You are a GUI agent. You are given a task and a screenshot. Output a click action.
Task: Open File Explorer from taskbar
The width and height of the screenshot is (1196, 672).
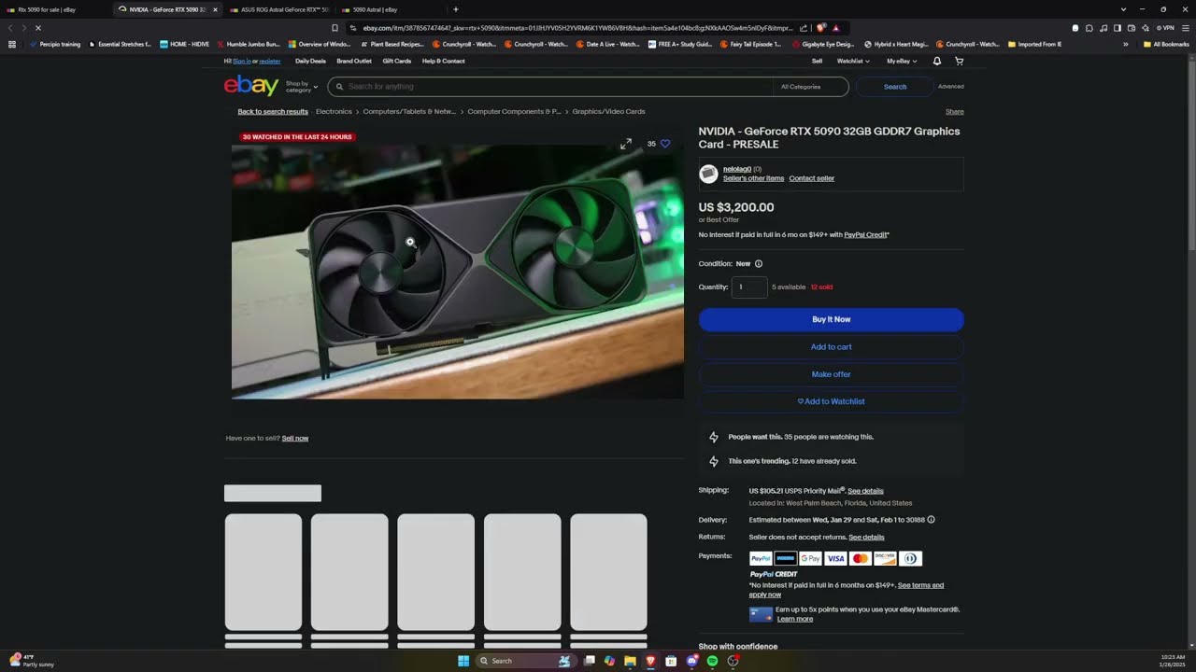[630, 661]
